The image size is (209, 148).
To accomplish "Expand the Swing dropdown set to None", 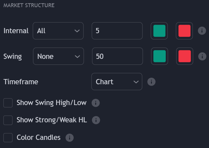I will click(58, 56).
